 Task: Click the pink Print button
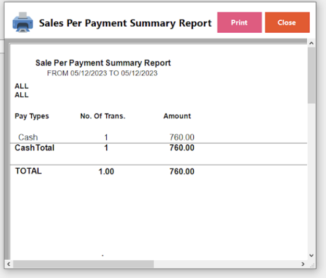240,22
